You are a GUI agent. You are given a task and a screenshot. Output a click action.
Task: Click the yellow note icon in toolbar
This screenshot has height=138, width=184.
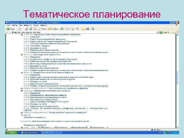click(x=84, y=29)
